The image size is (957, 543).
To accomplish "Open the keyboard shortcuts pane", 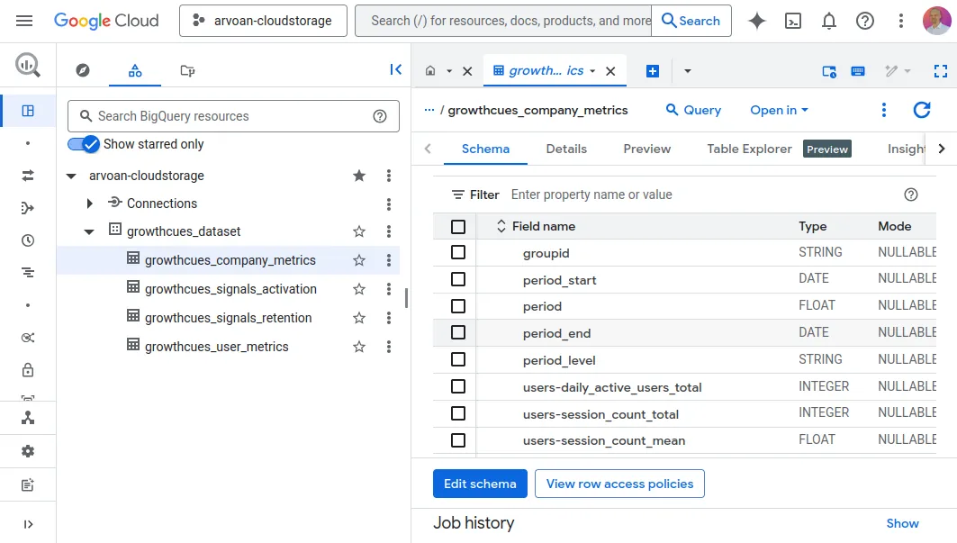I will click(x=858, y=70).
